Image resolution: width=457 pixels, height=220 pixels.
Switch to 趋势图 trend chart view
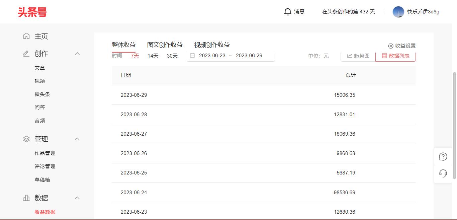[358, 56]
